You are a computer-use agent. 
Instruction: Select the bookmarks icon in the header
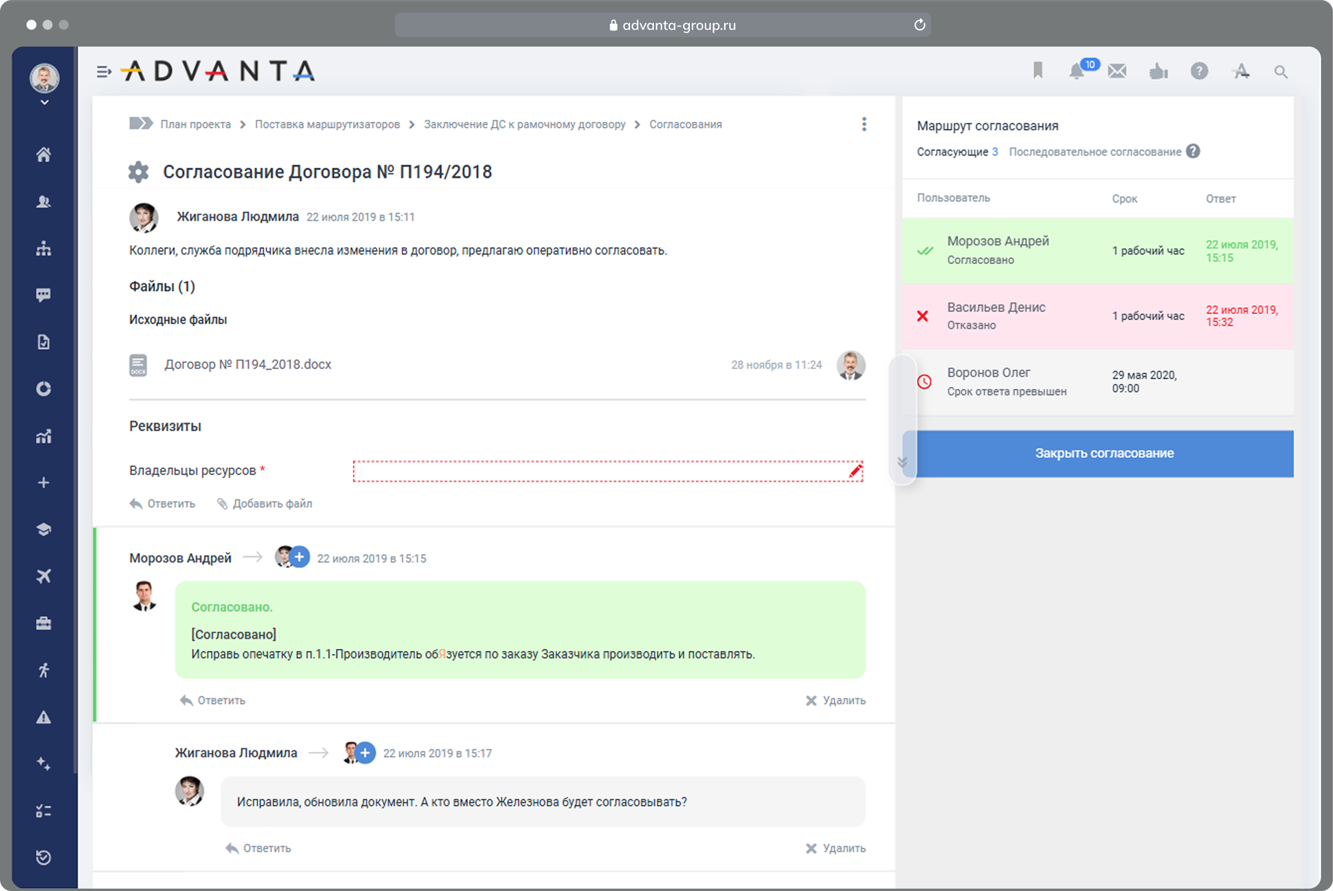click(x=1038, y=70)
